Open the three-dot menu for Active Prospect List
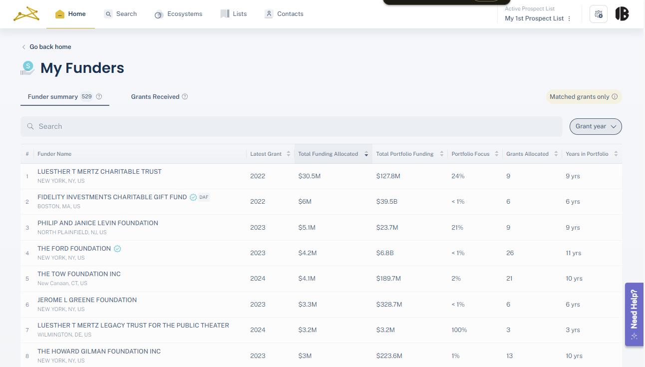Image resolution: width=645 pixels, height=367 pixels. tap(569, 18)
